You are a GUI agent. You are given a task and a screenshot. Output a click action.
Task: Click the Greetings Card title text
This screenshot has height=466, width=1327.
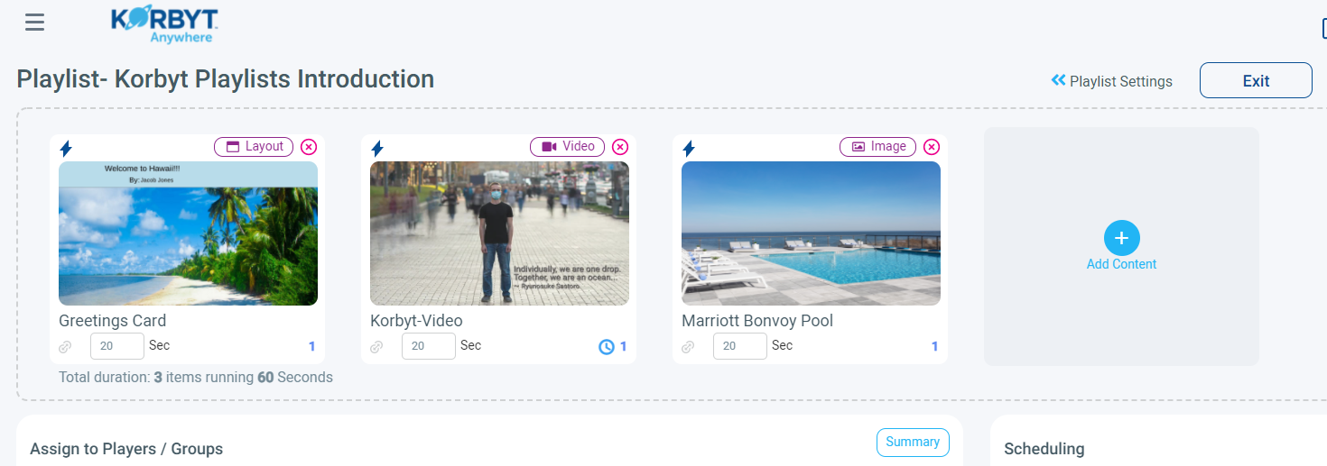pyautogui.click(x=112, y=321)
